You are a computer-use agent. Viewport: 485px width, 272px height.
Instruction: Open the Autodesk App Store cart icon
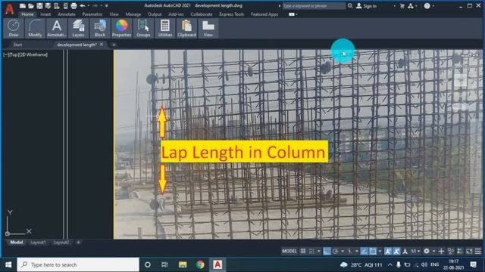(x=402, y=6)
